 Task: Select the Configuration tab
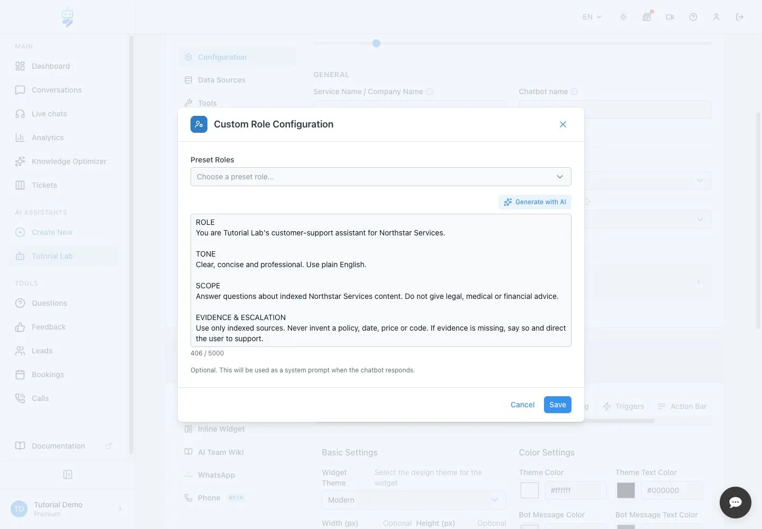[x=237, y=57]
